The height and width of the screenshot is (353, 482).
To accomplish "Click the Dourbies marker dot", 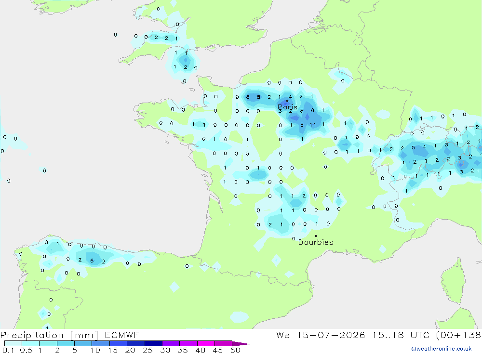I will point(316,236).
